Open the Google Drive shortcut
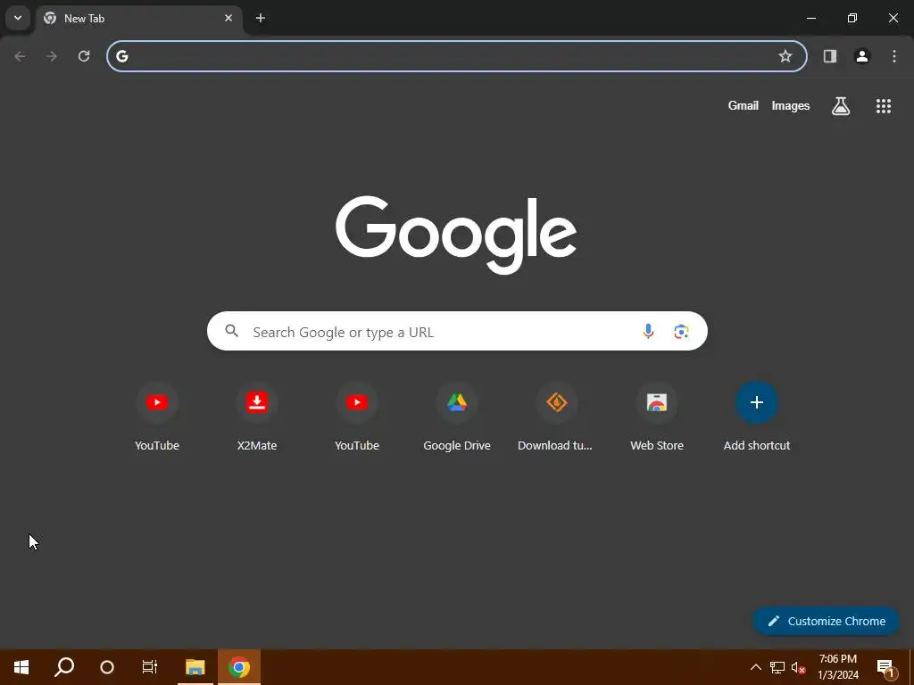914x685 pixels. 457,417
